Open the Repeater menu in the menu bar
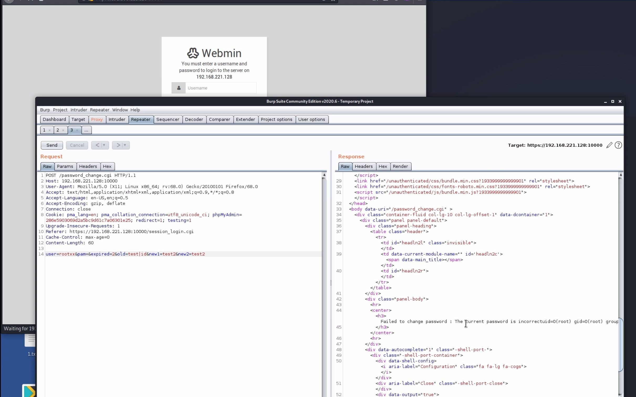636x397 pixels. pos(100,110)
